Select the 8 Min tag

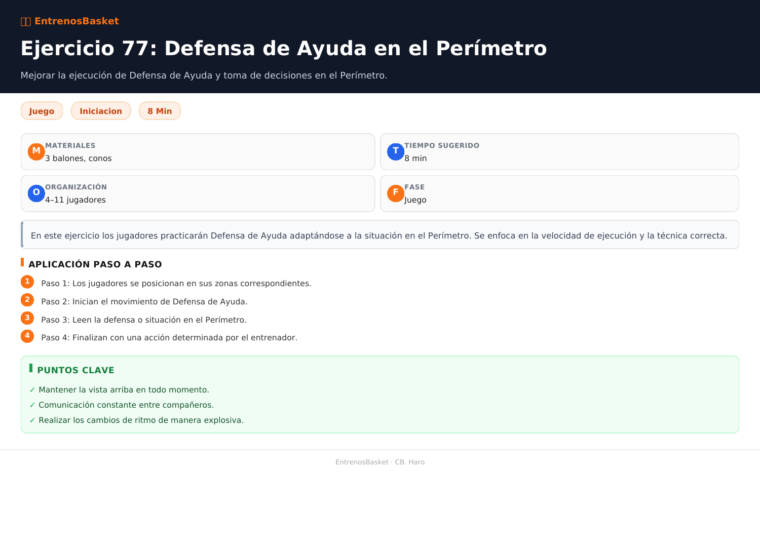[160, 111]
